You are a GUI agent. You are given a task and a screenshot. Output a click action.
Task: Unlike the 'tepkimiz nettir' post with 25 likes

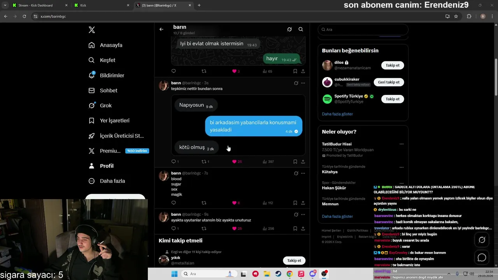237,161
